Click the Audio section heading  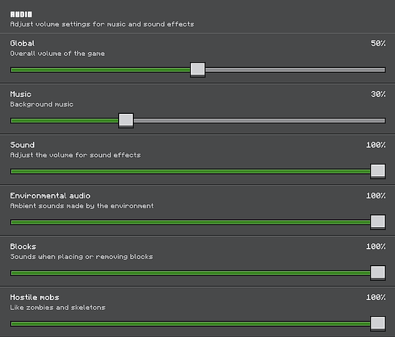coord(21,14)
